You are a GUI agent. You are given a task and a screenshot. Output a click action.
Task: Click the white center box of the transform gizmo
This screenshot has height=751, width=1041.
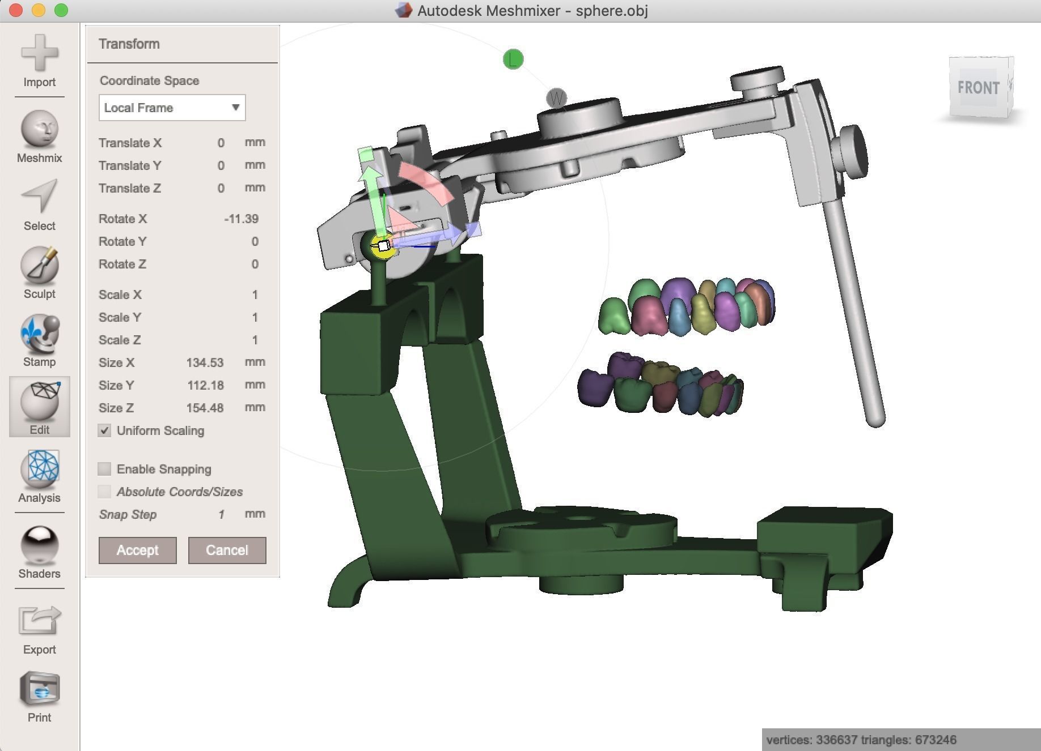coord(384,246)
